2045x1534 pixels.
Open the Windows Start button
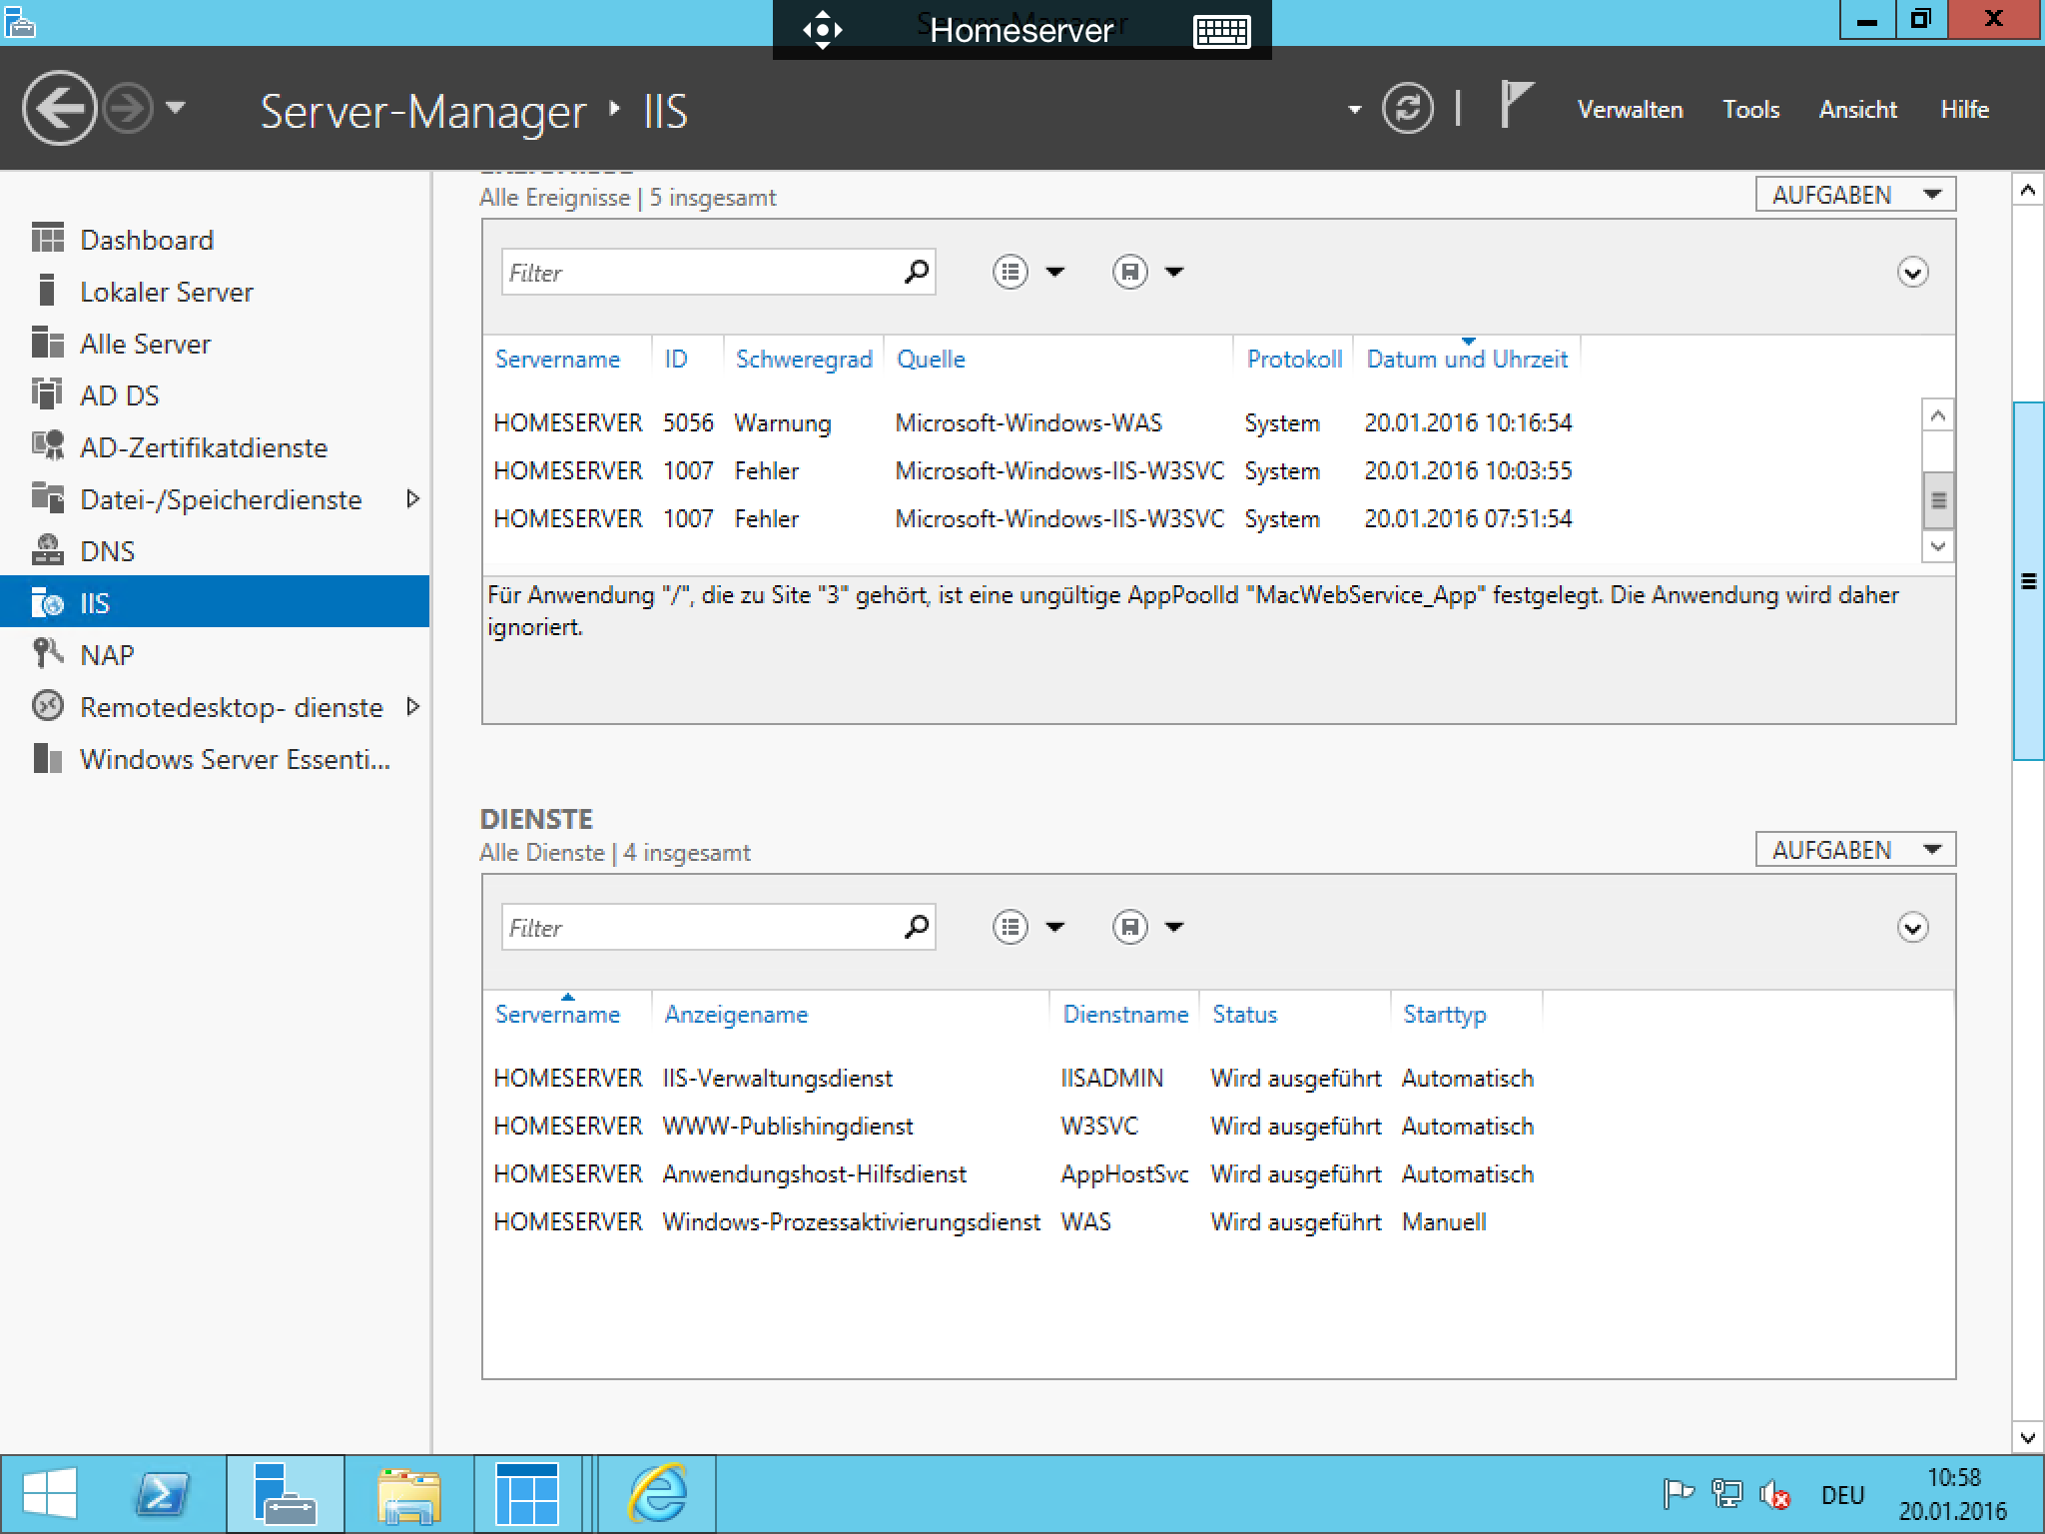(50, 1495)
